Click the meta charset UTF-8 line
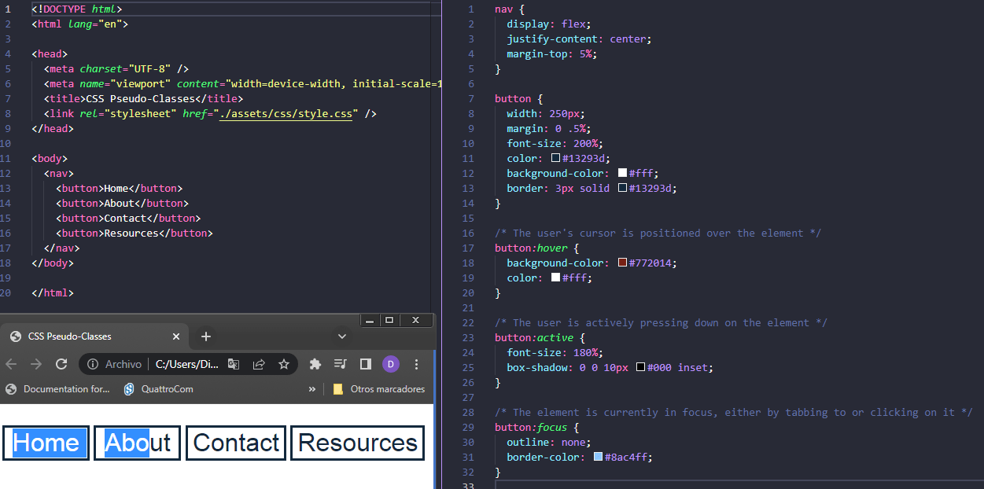The image size is (984, 489). tap(116, 69)
